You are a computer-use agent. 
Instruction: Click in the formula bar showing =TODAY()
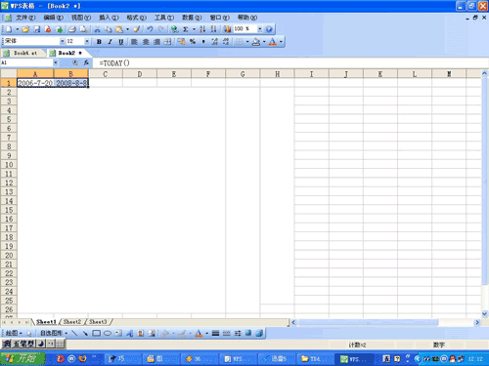pyautogui.click(x=289, y=62)
